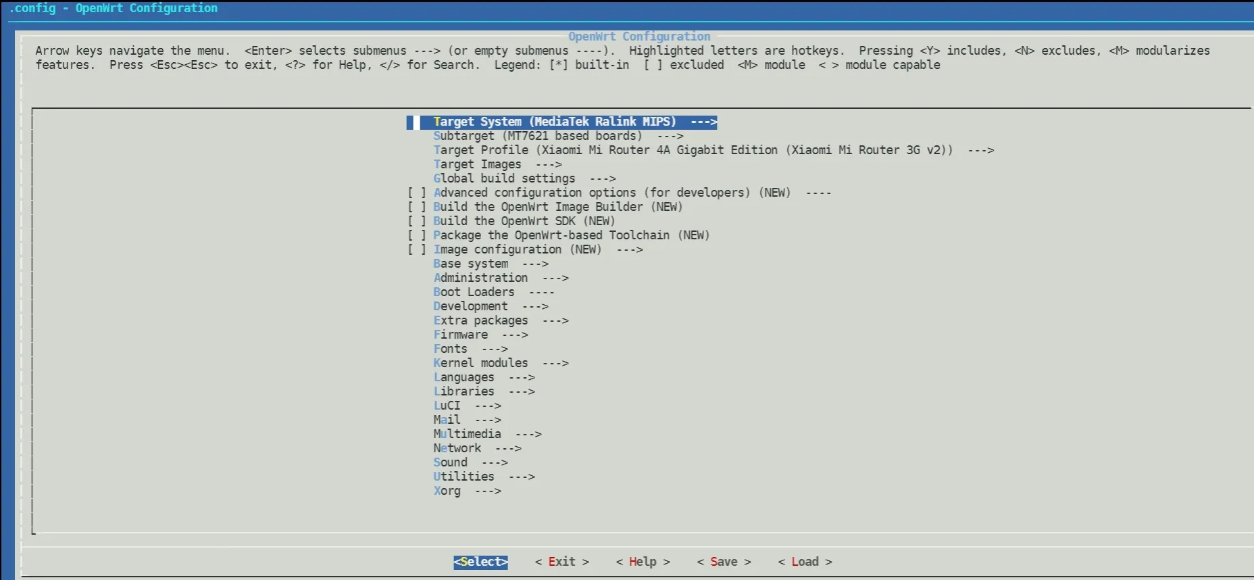
Task: Expand the Languages submenu
Action: pos(484,377)
